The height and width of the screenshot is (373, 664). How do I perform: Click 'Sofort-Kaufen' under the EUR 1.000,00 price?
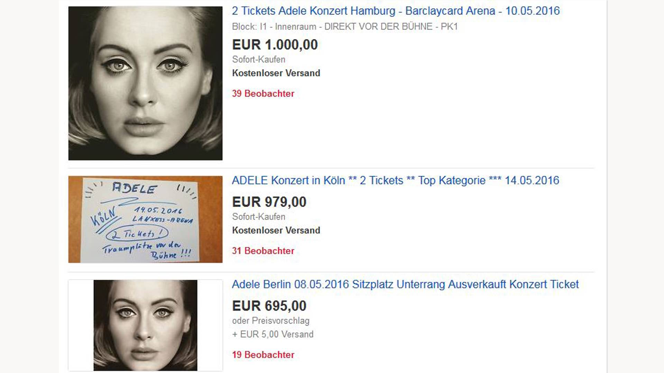[x=259, y=59]
